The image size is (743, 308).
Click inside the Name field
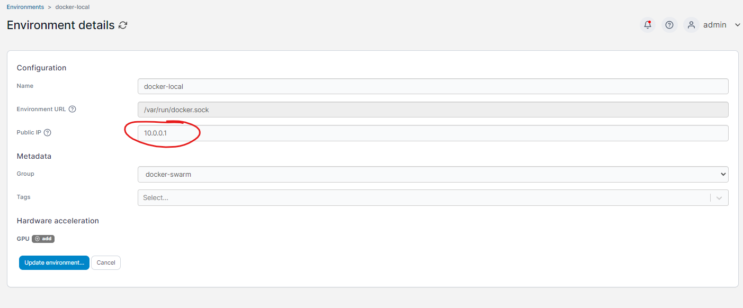[433, 86]
